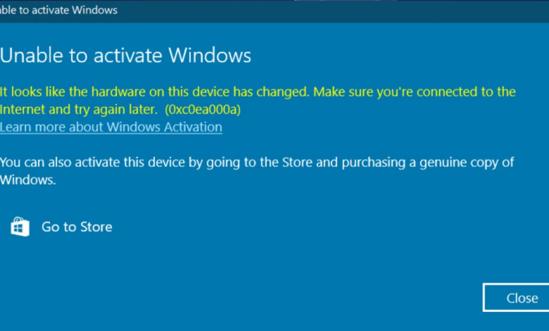Click the word 'Windows.' ending the paragraph

(27, 180)
